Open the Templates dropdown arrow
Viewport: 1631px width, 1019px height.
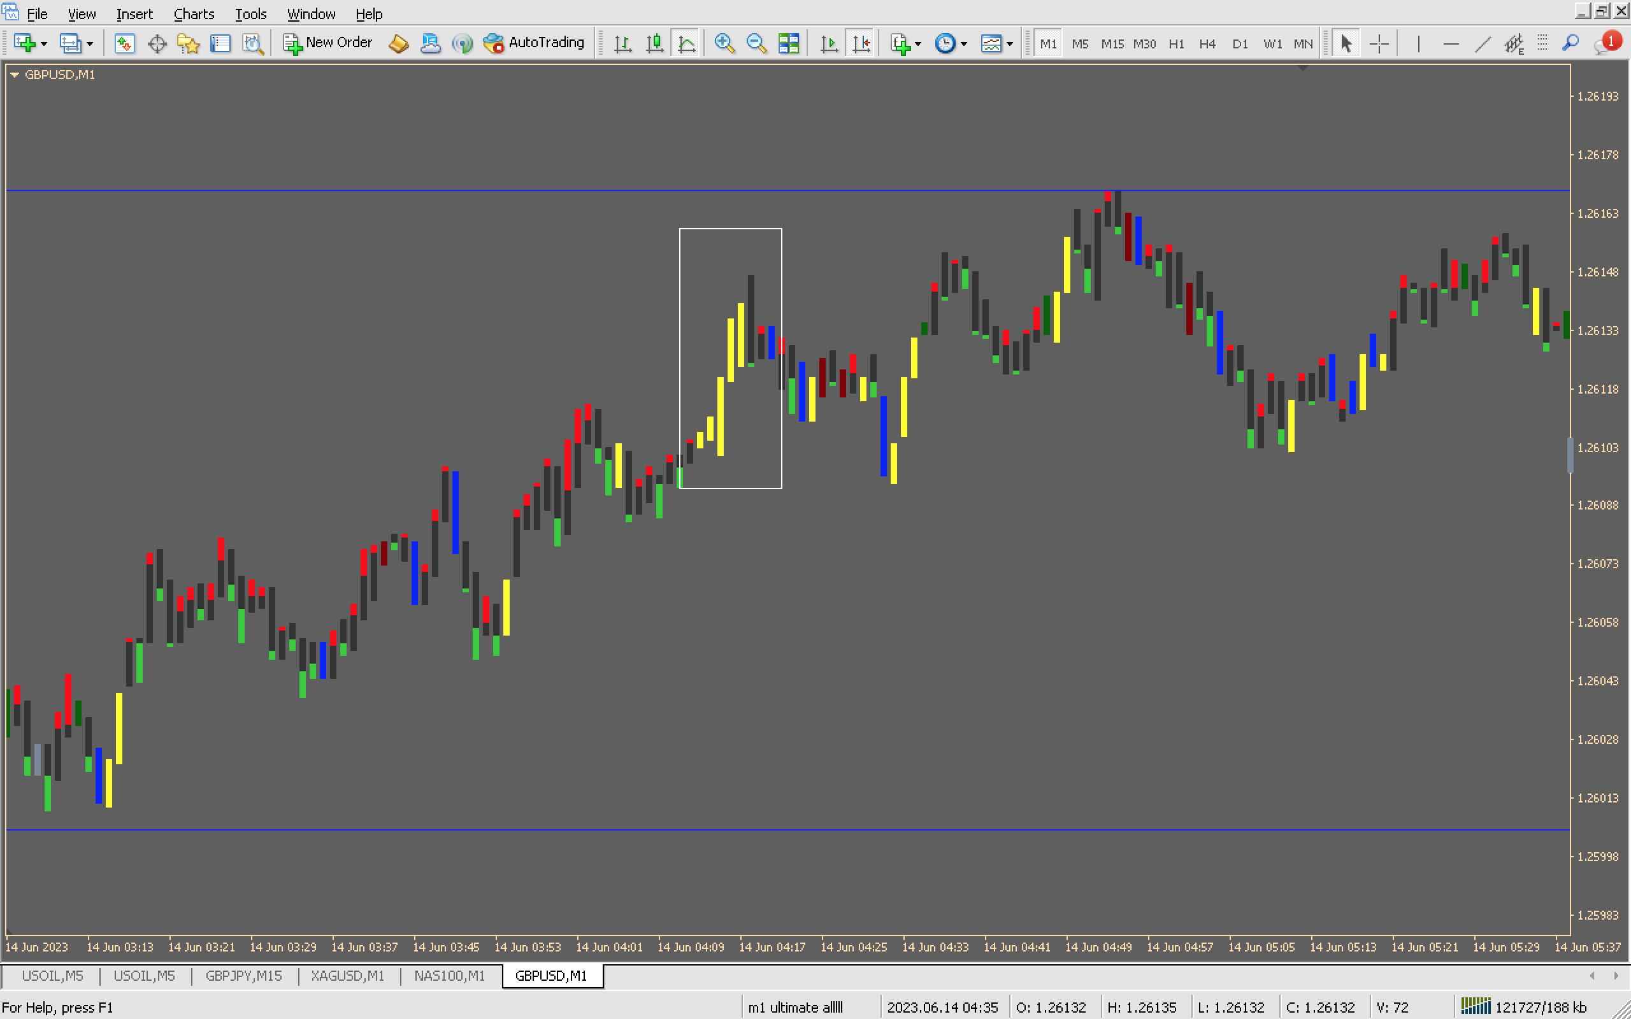tap(1010, 44)
